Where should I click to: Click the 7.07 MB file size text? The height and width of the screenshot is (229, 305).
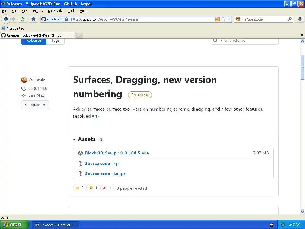[261, 153]
